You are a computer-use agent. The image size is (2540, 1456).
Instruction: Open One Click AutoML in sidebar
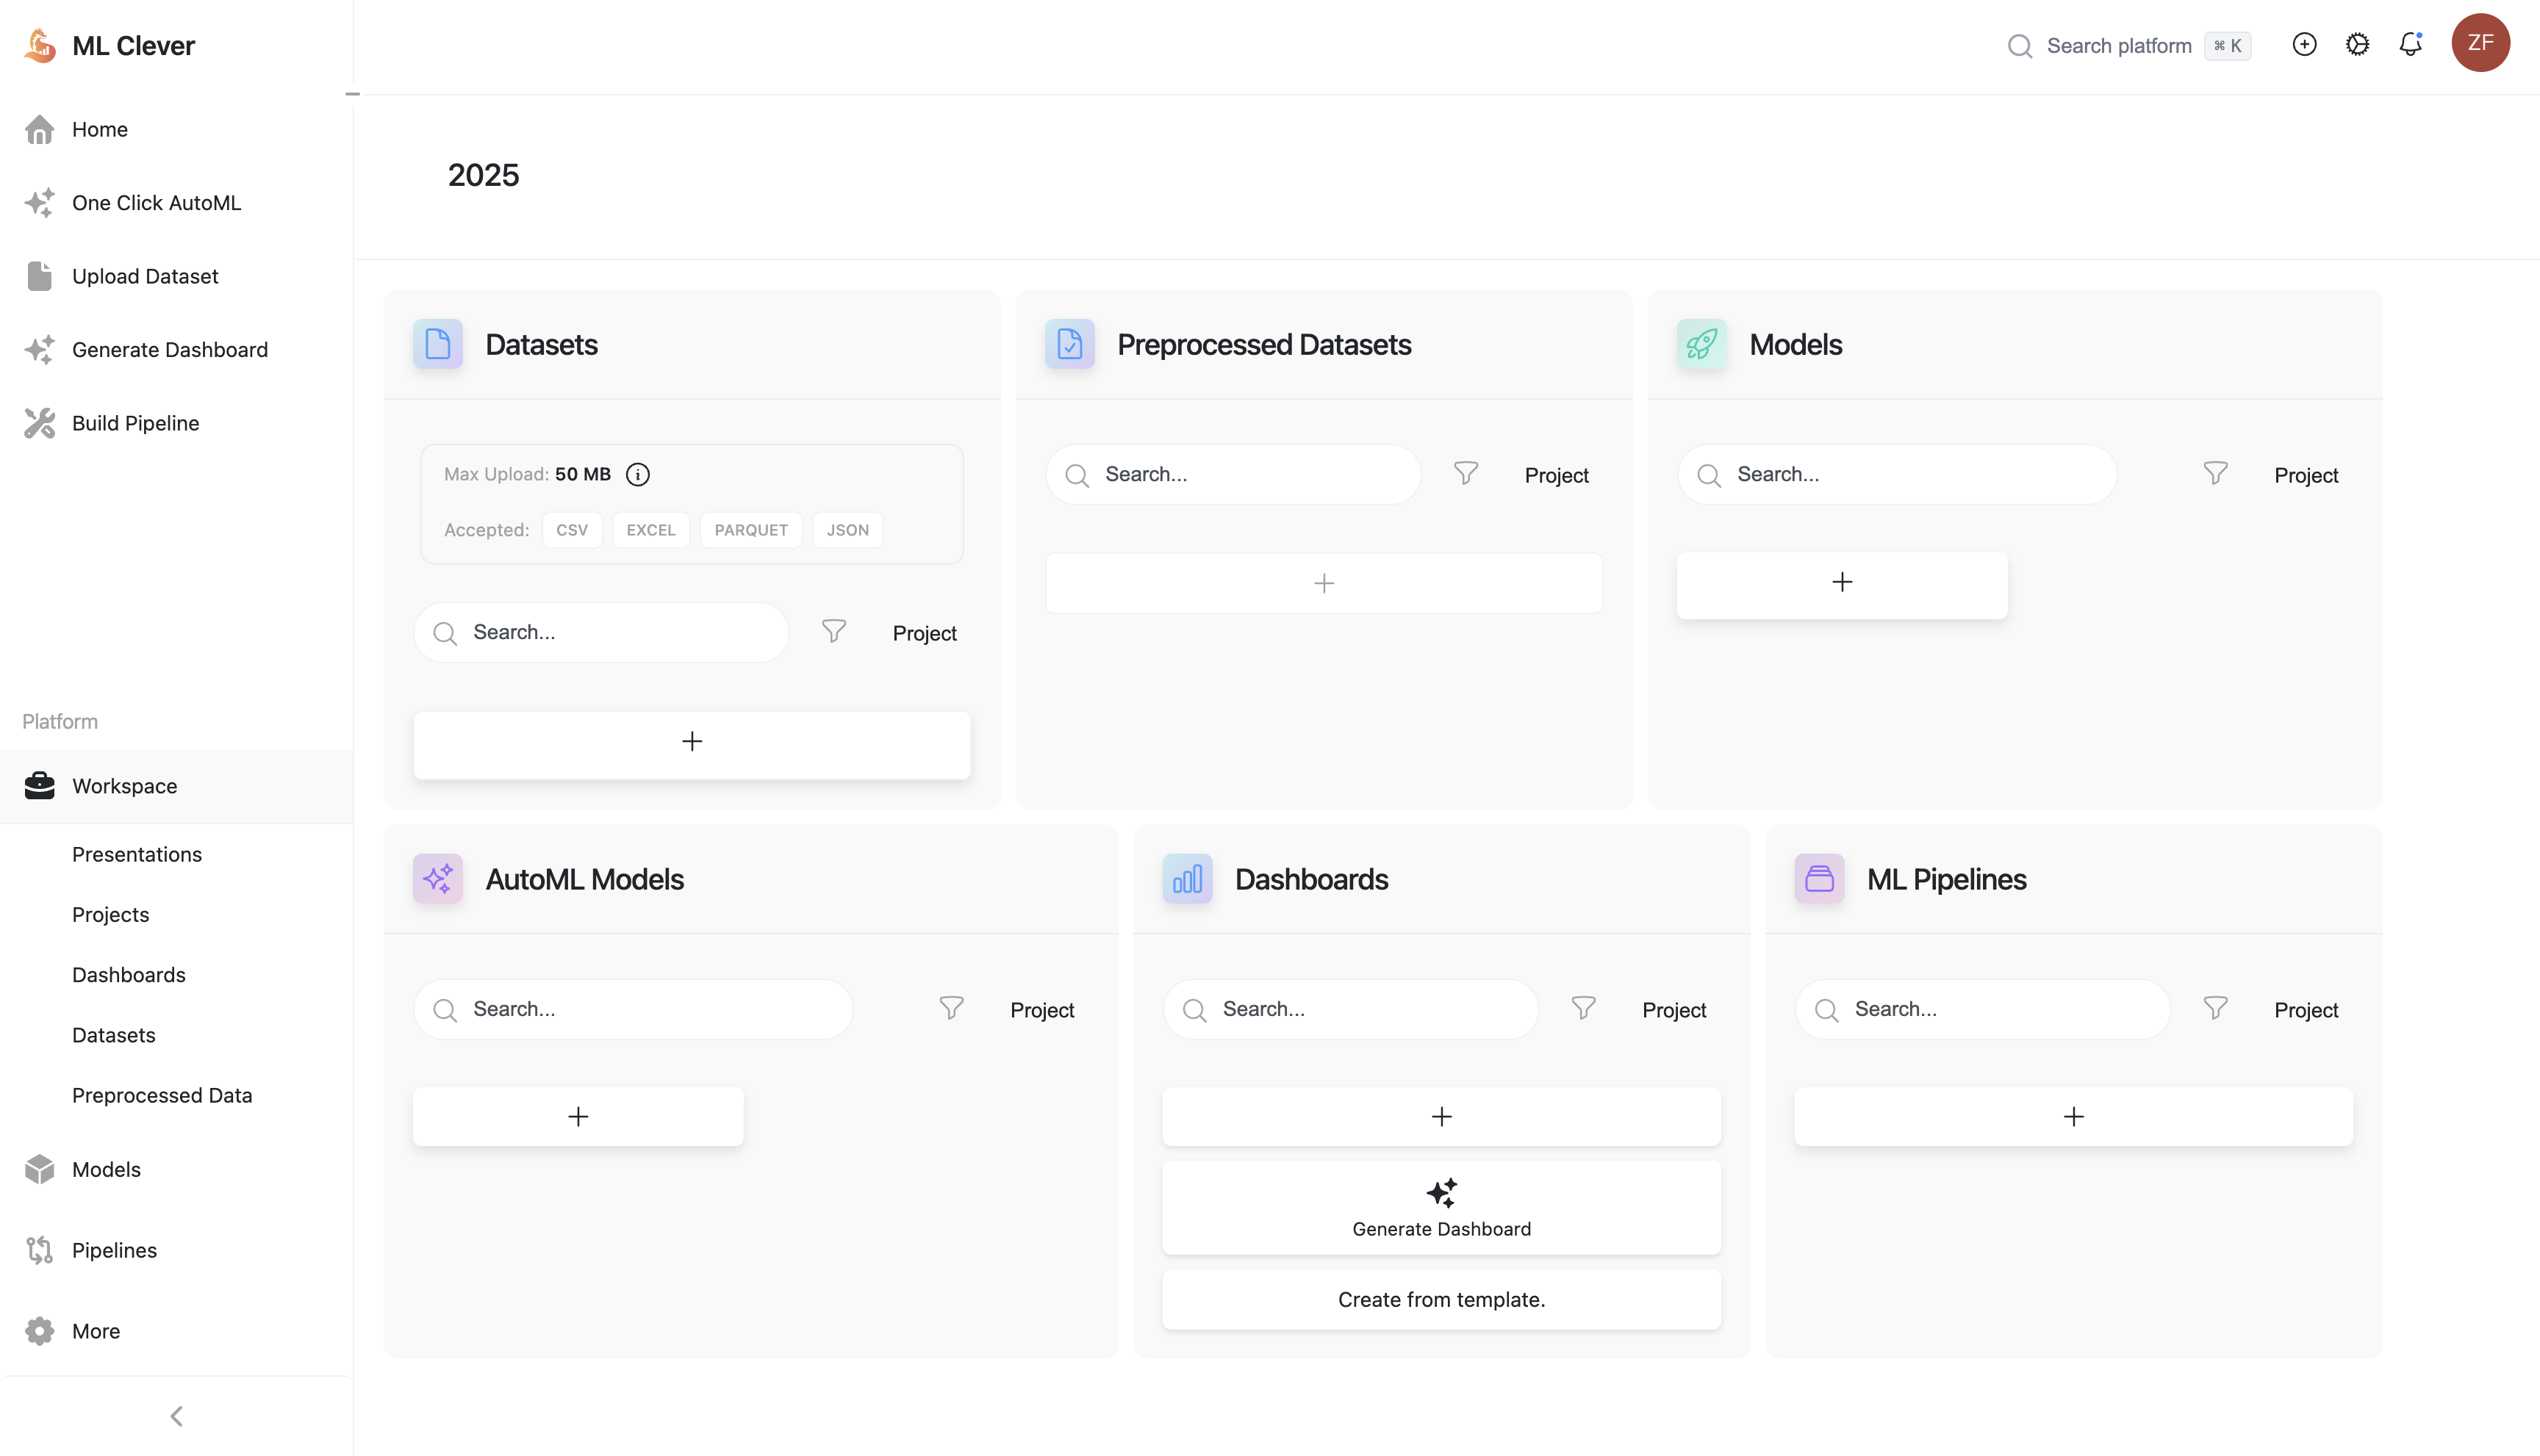coord(156,203)
